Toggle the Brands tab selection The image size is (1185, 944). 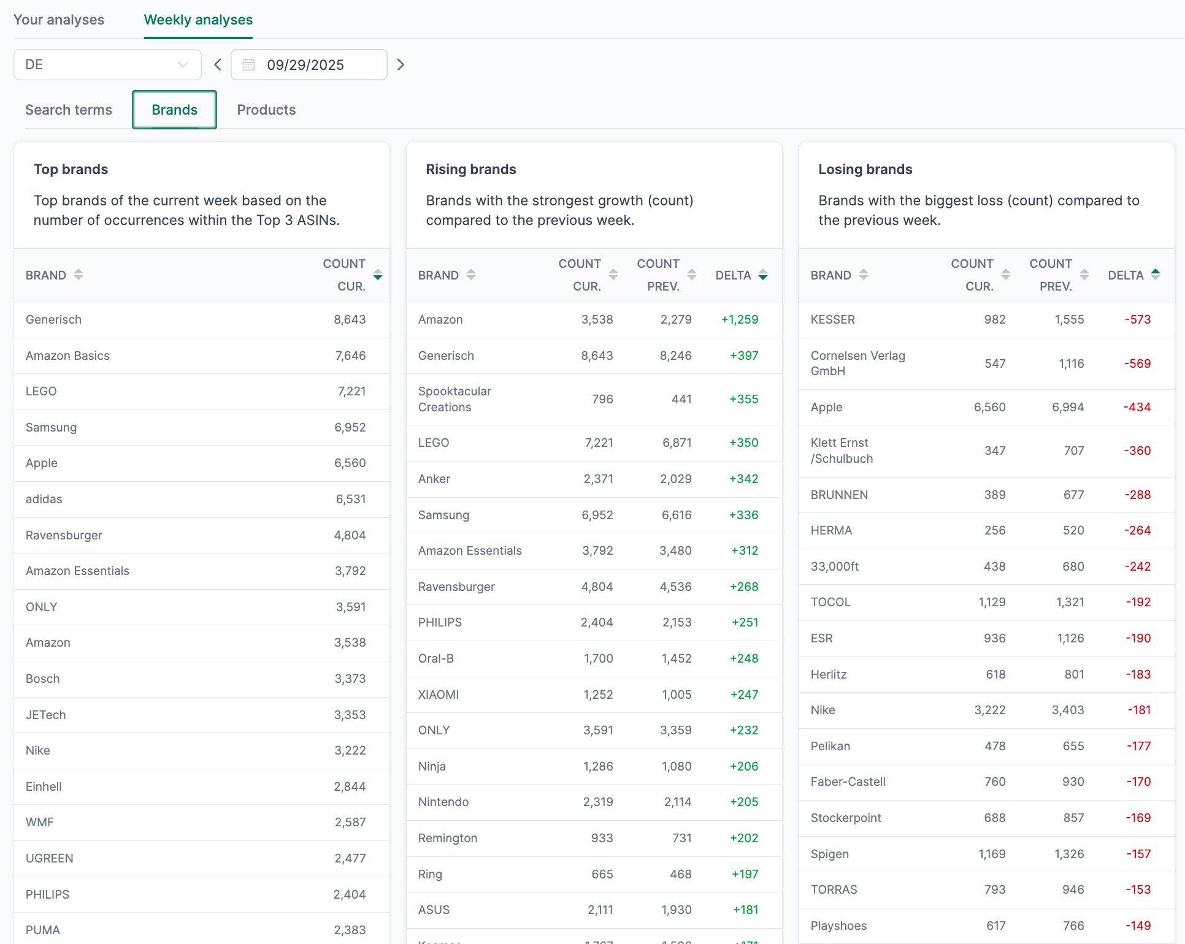(174, 109)
